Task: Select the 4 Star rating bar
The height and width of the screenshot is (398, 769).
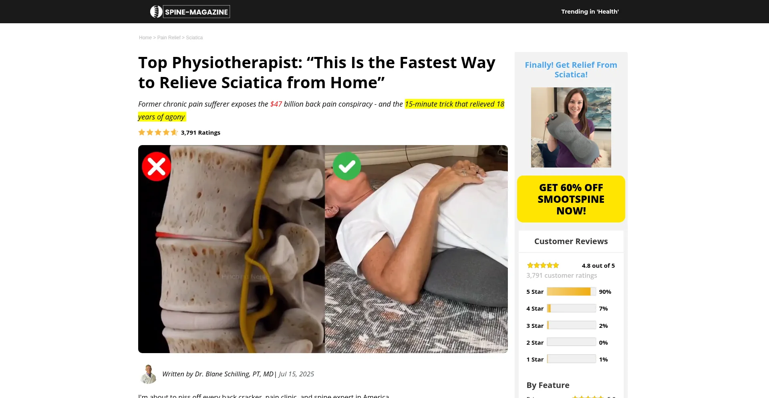Action: (571, 309)
